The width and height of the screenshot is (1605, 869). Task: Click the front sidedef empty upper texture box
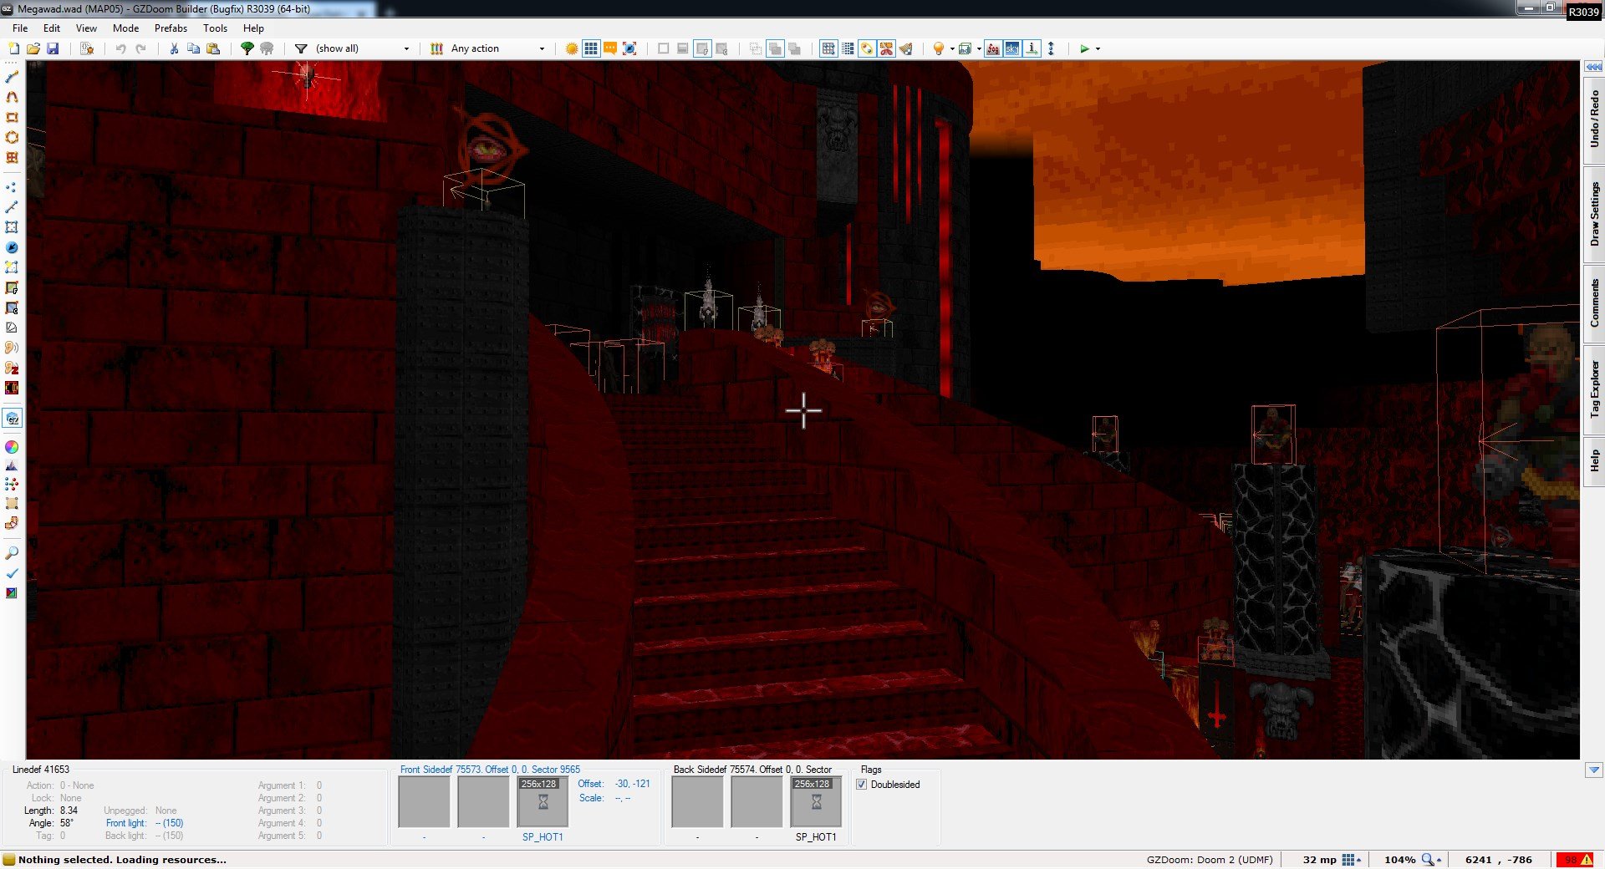coord(424,802)
